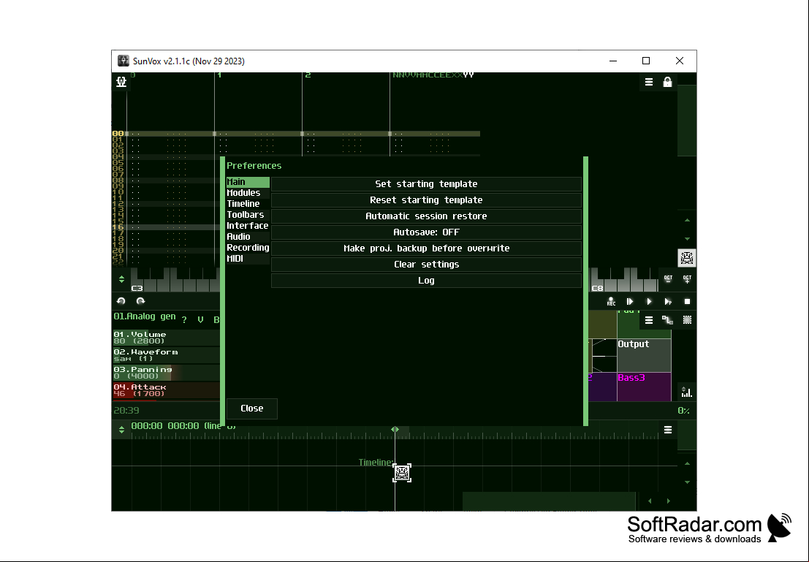Viewport: 809px width, 562px height.
Task: Adjust the 01.Volume controller slider
Action: pos(166,338)
